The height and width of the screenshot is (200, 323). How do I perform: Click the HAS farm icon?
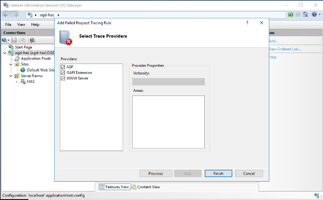click(23, 81)
